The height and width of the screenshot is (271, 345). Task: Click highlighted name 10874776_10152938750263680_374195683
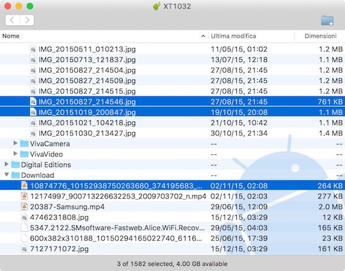click(x=116, y=186)
